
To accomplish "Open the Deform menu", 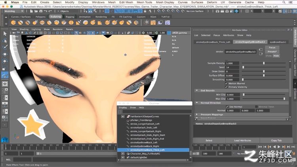I will tap(212, 2).
